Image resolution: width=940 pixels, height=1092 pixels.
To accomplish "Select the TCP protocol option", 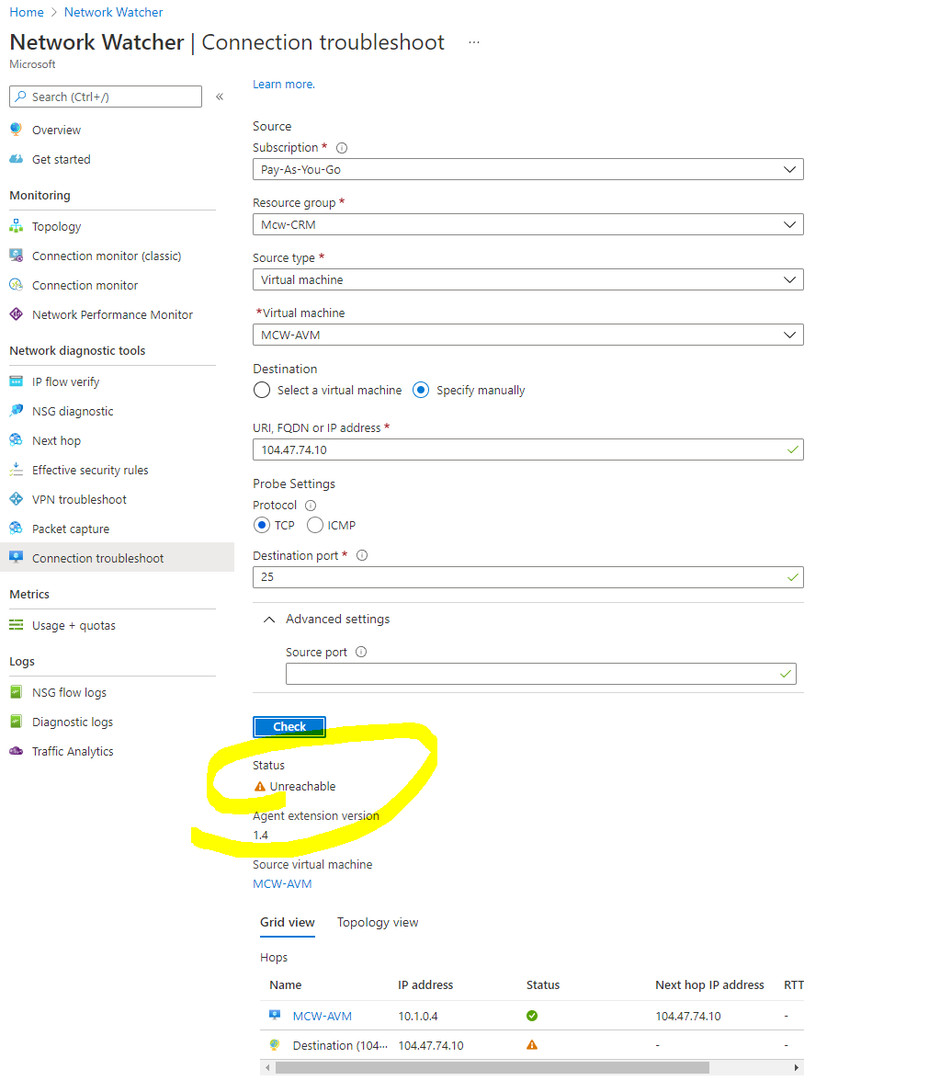I will click(262, 525).
